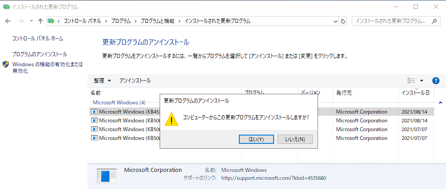Go up one folder level arrow

(x=40, y=21)
